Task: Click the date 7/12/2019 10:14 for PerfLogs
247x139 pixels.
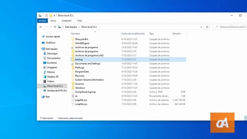Action: click(129, 68)
